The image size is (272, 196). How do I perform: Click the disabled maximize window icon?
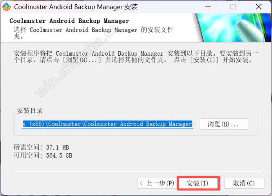pos(233,7)
